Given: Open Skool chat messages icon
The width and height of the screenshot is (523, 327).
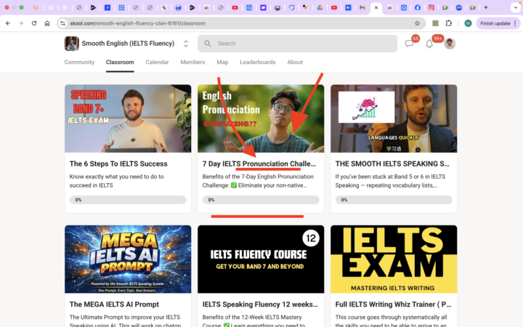Looking at the screenshot, I should point(409,44).
